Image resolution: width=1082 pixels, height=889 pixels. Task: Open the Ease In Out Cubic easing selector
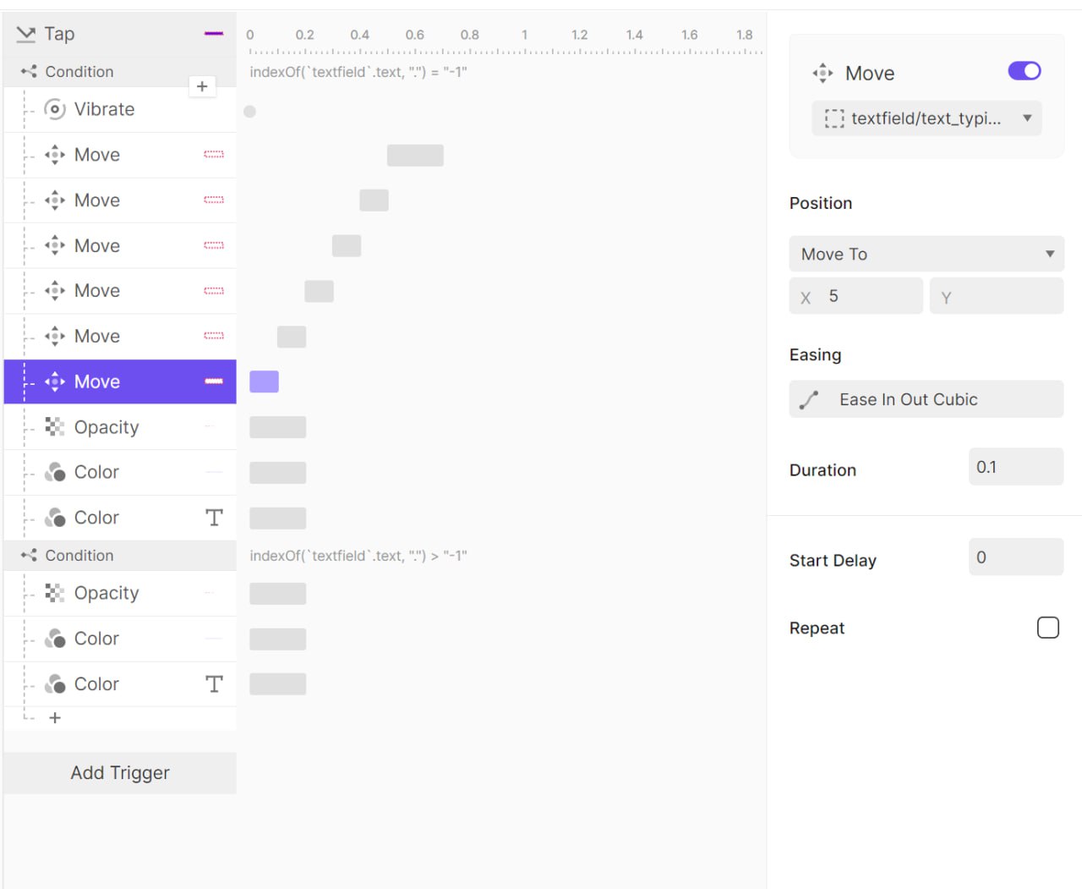pyautogui.click(x=926, y=399)
